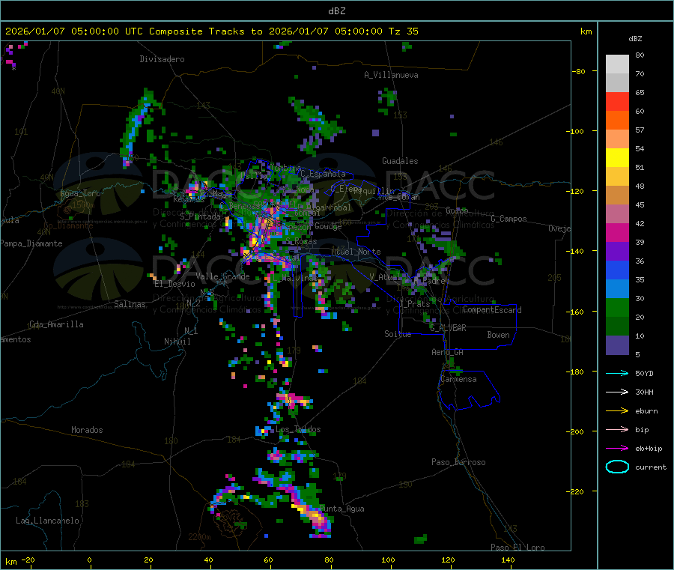Click the 'Agua_Toro' map label
Screen dimensions: 674x570
80,193
